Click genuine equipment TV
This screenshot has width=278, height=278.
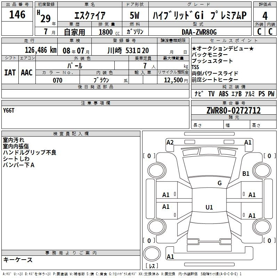coord(211,93)
